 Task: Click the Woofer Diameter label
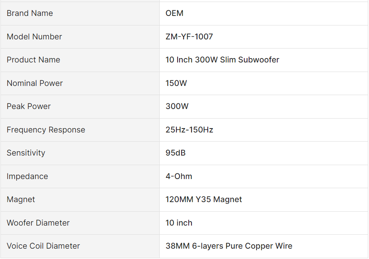(x=38, y=223)
